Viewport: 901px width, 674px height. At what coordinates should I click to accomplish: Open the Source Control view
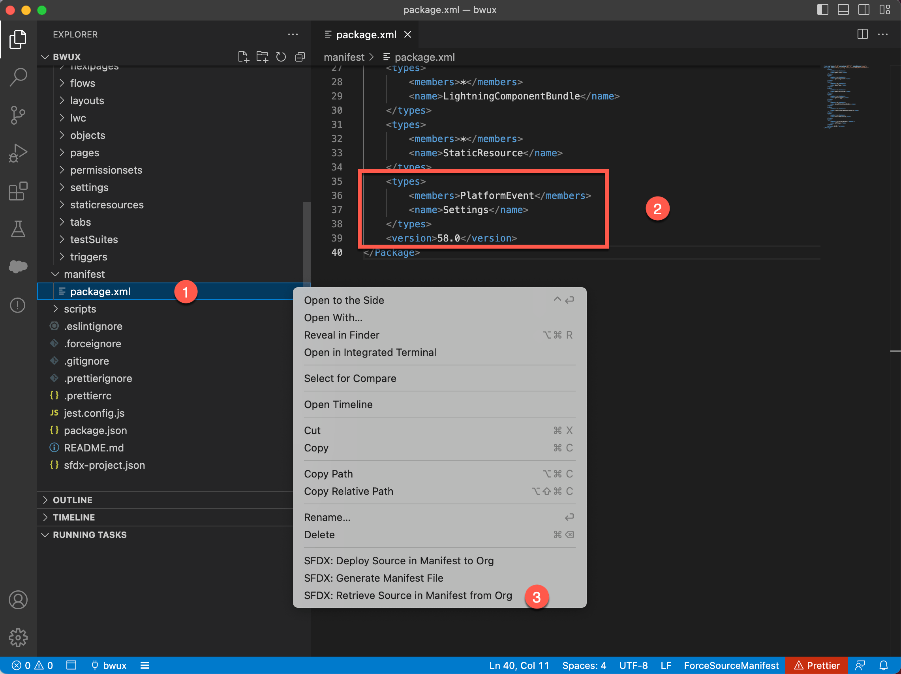point(18,115)
